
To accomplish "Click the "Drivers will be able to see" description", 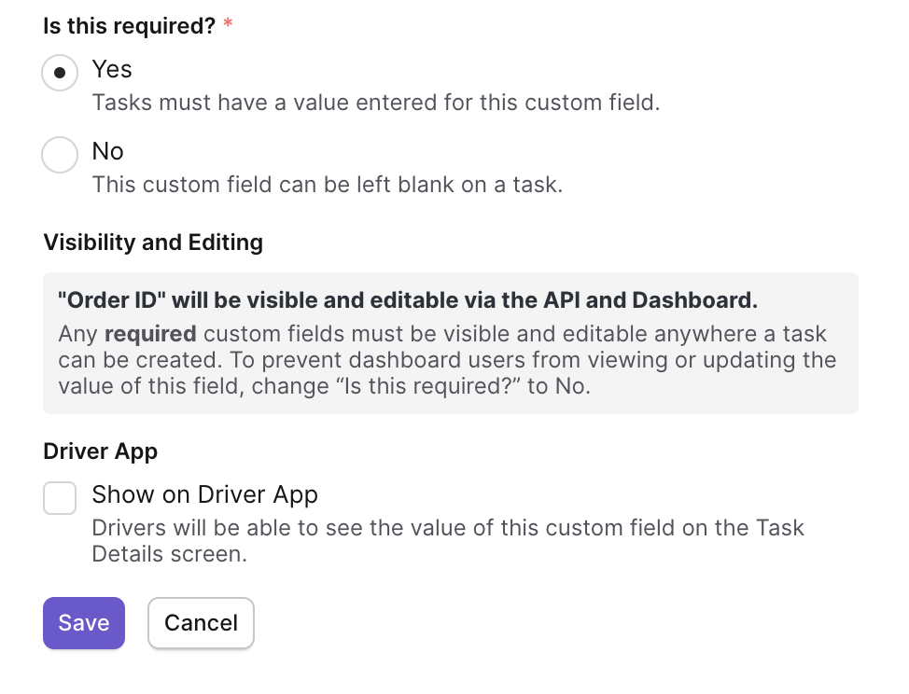I will tap(448, 541).
